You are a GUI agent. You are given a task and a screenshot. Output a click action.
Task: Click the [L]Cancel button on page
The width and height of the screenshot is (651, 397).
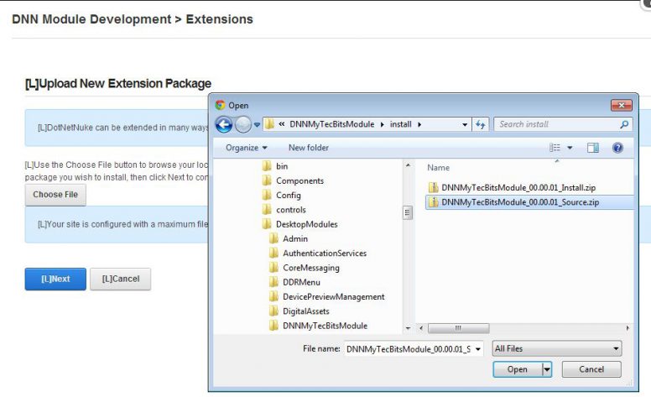point(121,279)
